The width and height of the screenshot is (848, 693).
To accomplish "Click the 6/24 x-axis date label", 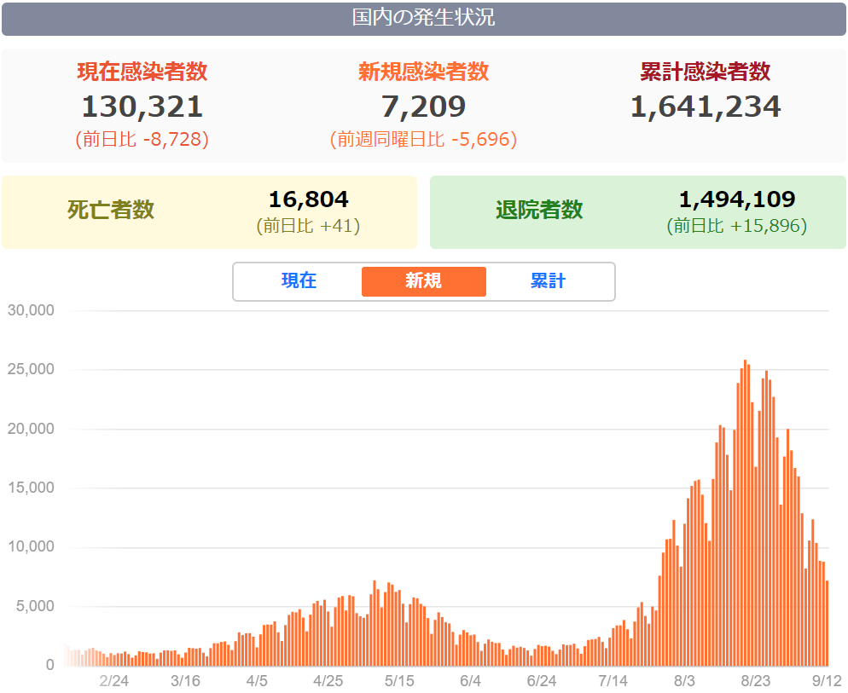I will pos(542,680).
